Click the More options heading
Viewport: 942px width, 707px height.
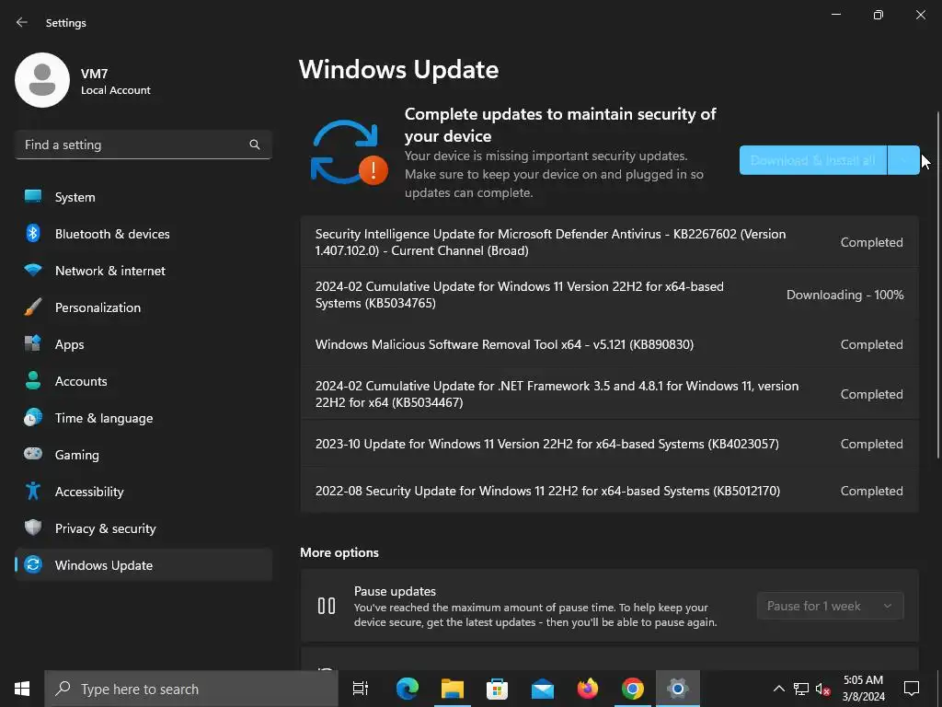339,552
